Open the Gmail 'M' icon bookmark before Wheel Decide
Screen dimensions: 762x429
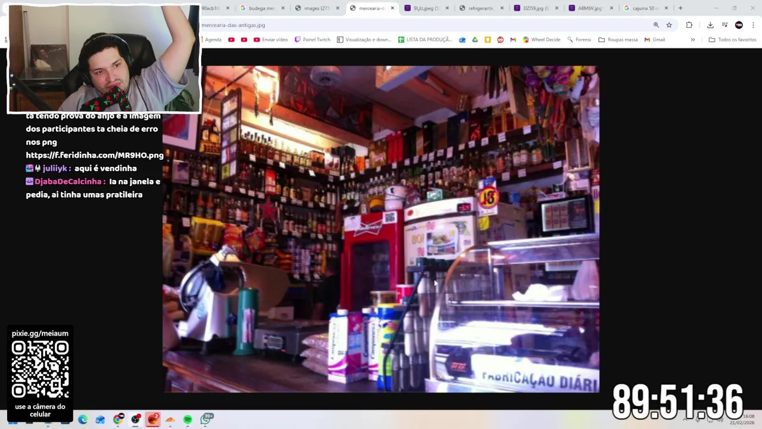coord(513,40)
